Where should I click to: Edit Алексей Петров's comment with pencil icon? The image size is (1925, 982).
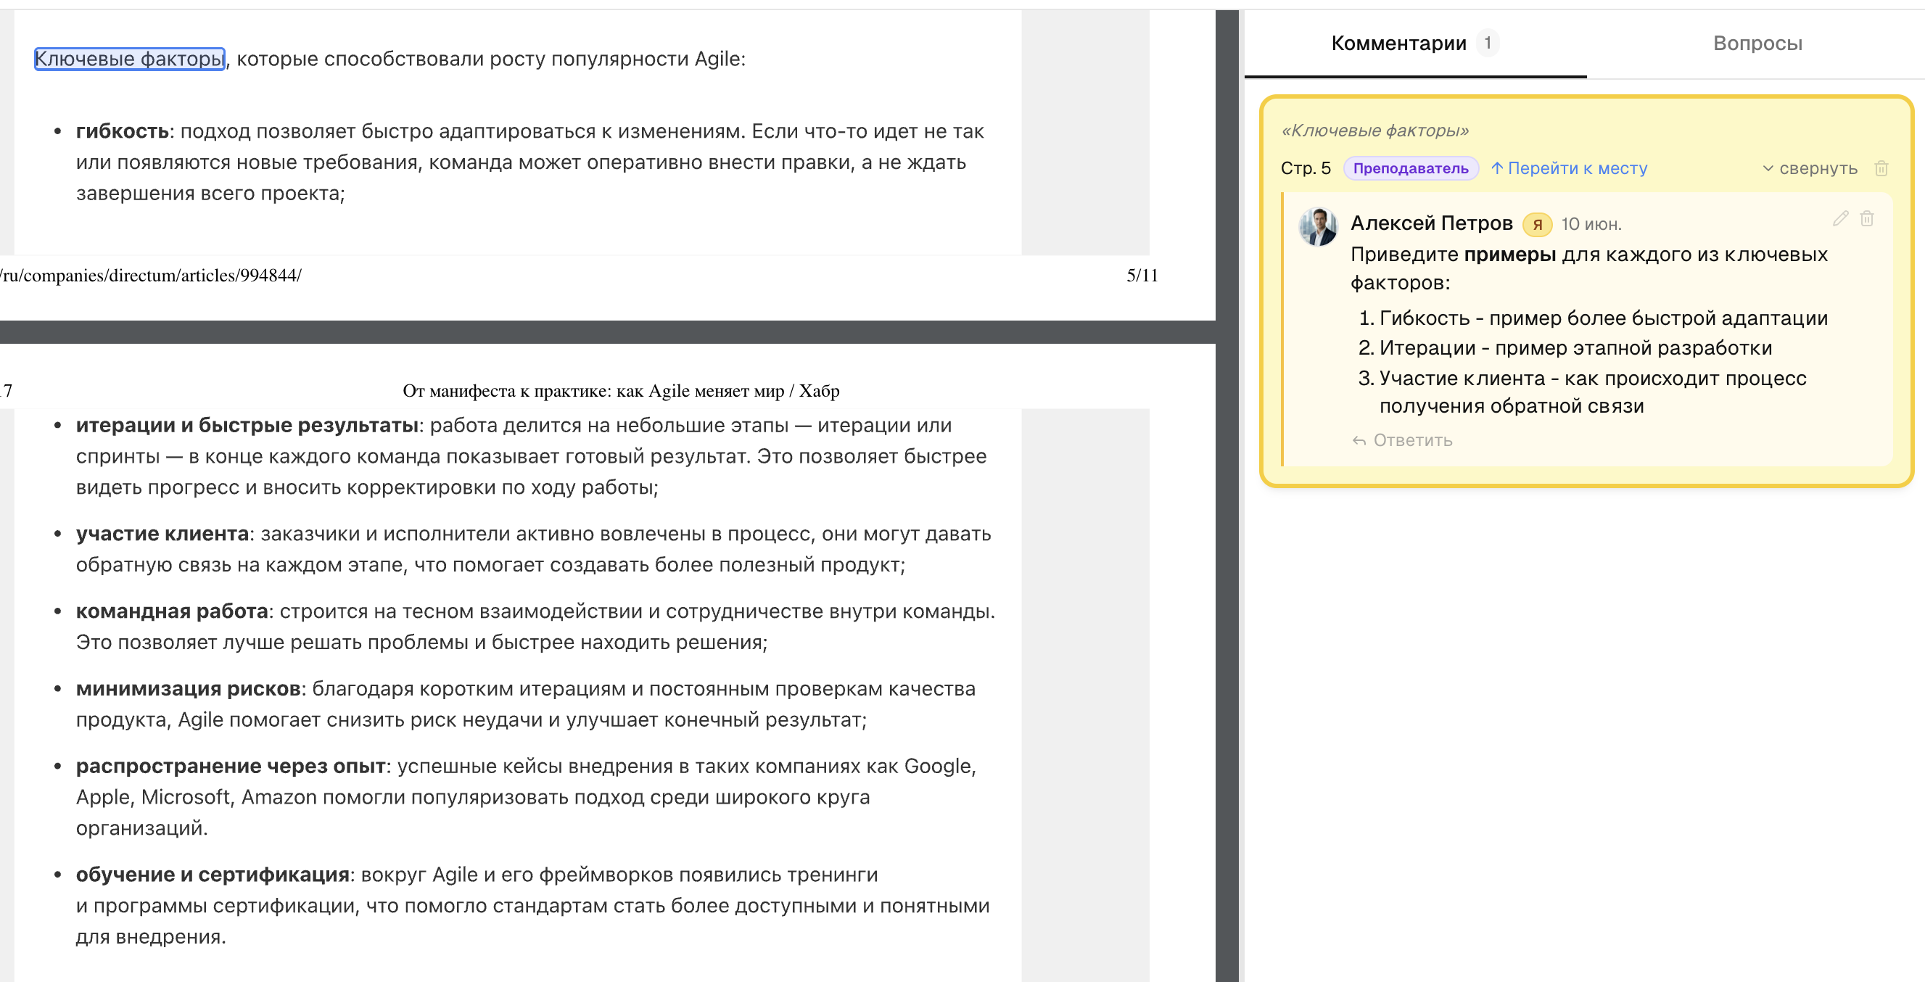click(x=1840, y=218)
